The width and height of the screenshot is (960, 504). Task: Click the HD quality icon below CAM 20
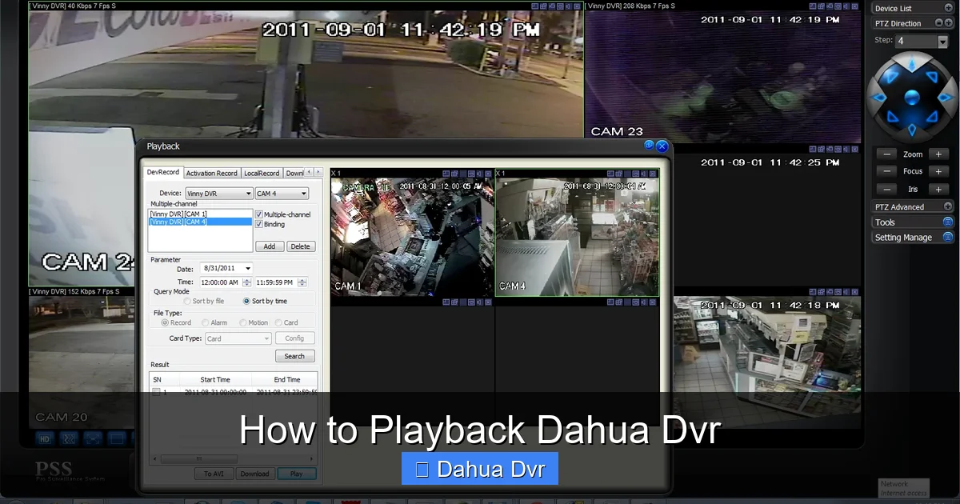44,438
